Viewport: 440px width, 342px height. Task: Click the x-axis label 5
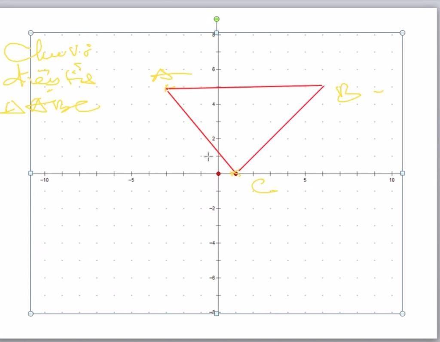305,180
